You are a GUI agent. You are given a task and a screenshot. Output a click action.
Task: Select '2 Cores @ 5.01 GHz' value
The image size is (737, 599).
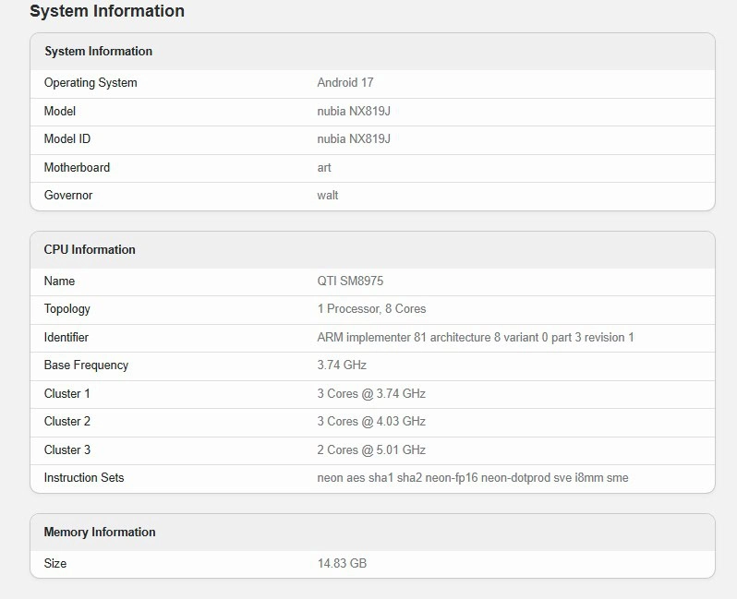[x=371, y=450]
